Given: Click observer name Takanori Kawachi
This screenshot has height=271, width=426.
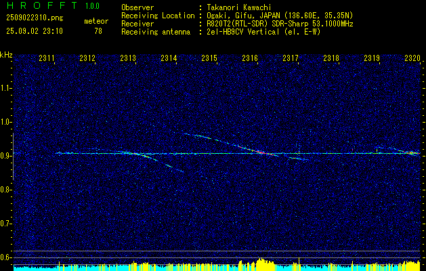Looking at the screenshot, I should tap(239, 7).
